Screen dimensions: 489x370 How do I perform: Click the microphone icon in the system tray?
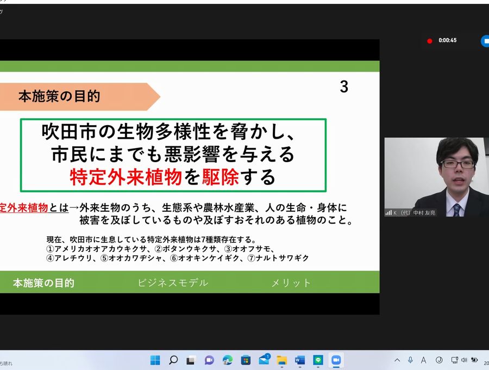[410, 360]
